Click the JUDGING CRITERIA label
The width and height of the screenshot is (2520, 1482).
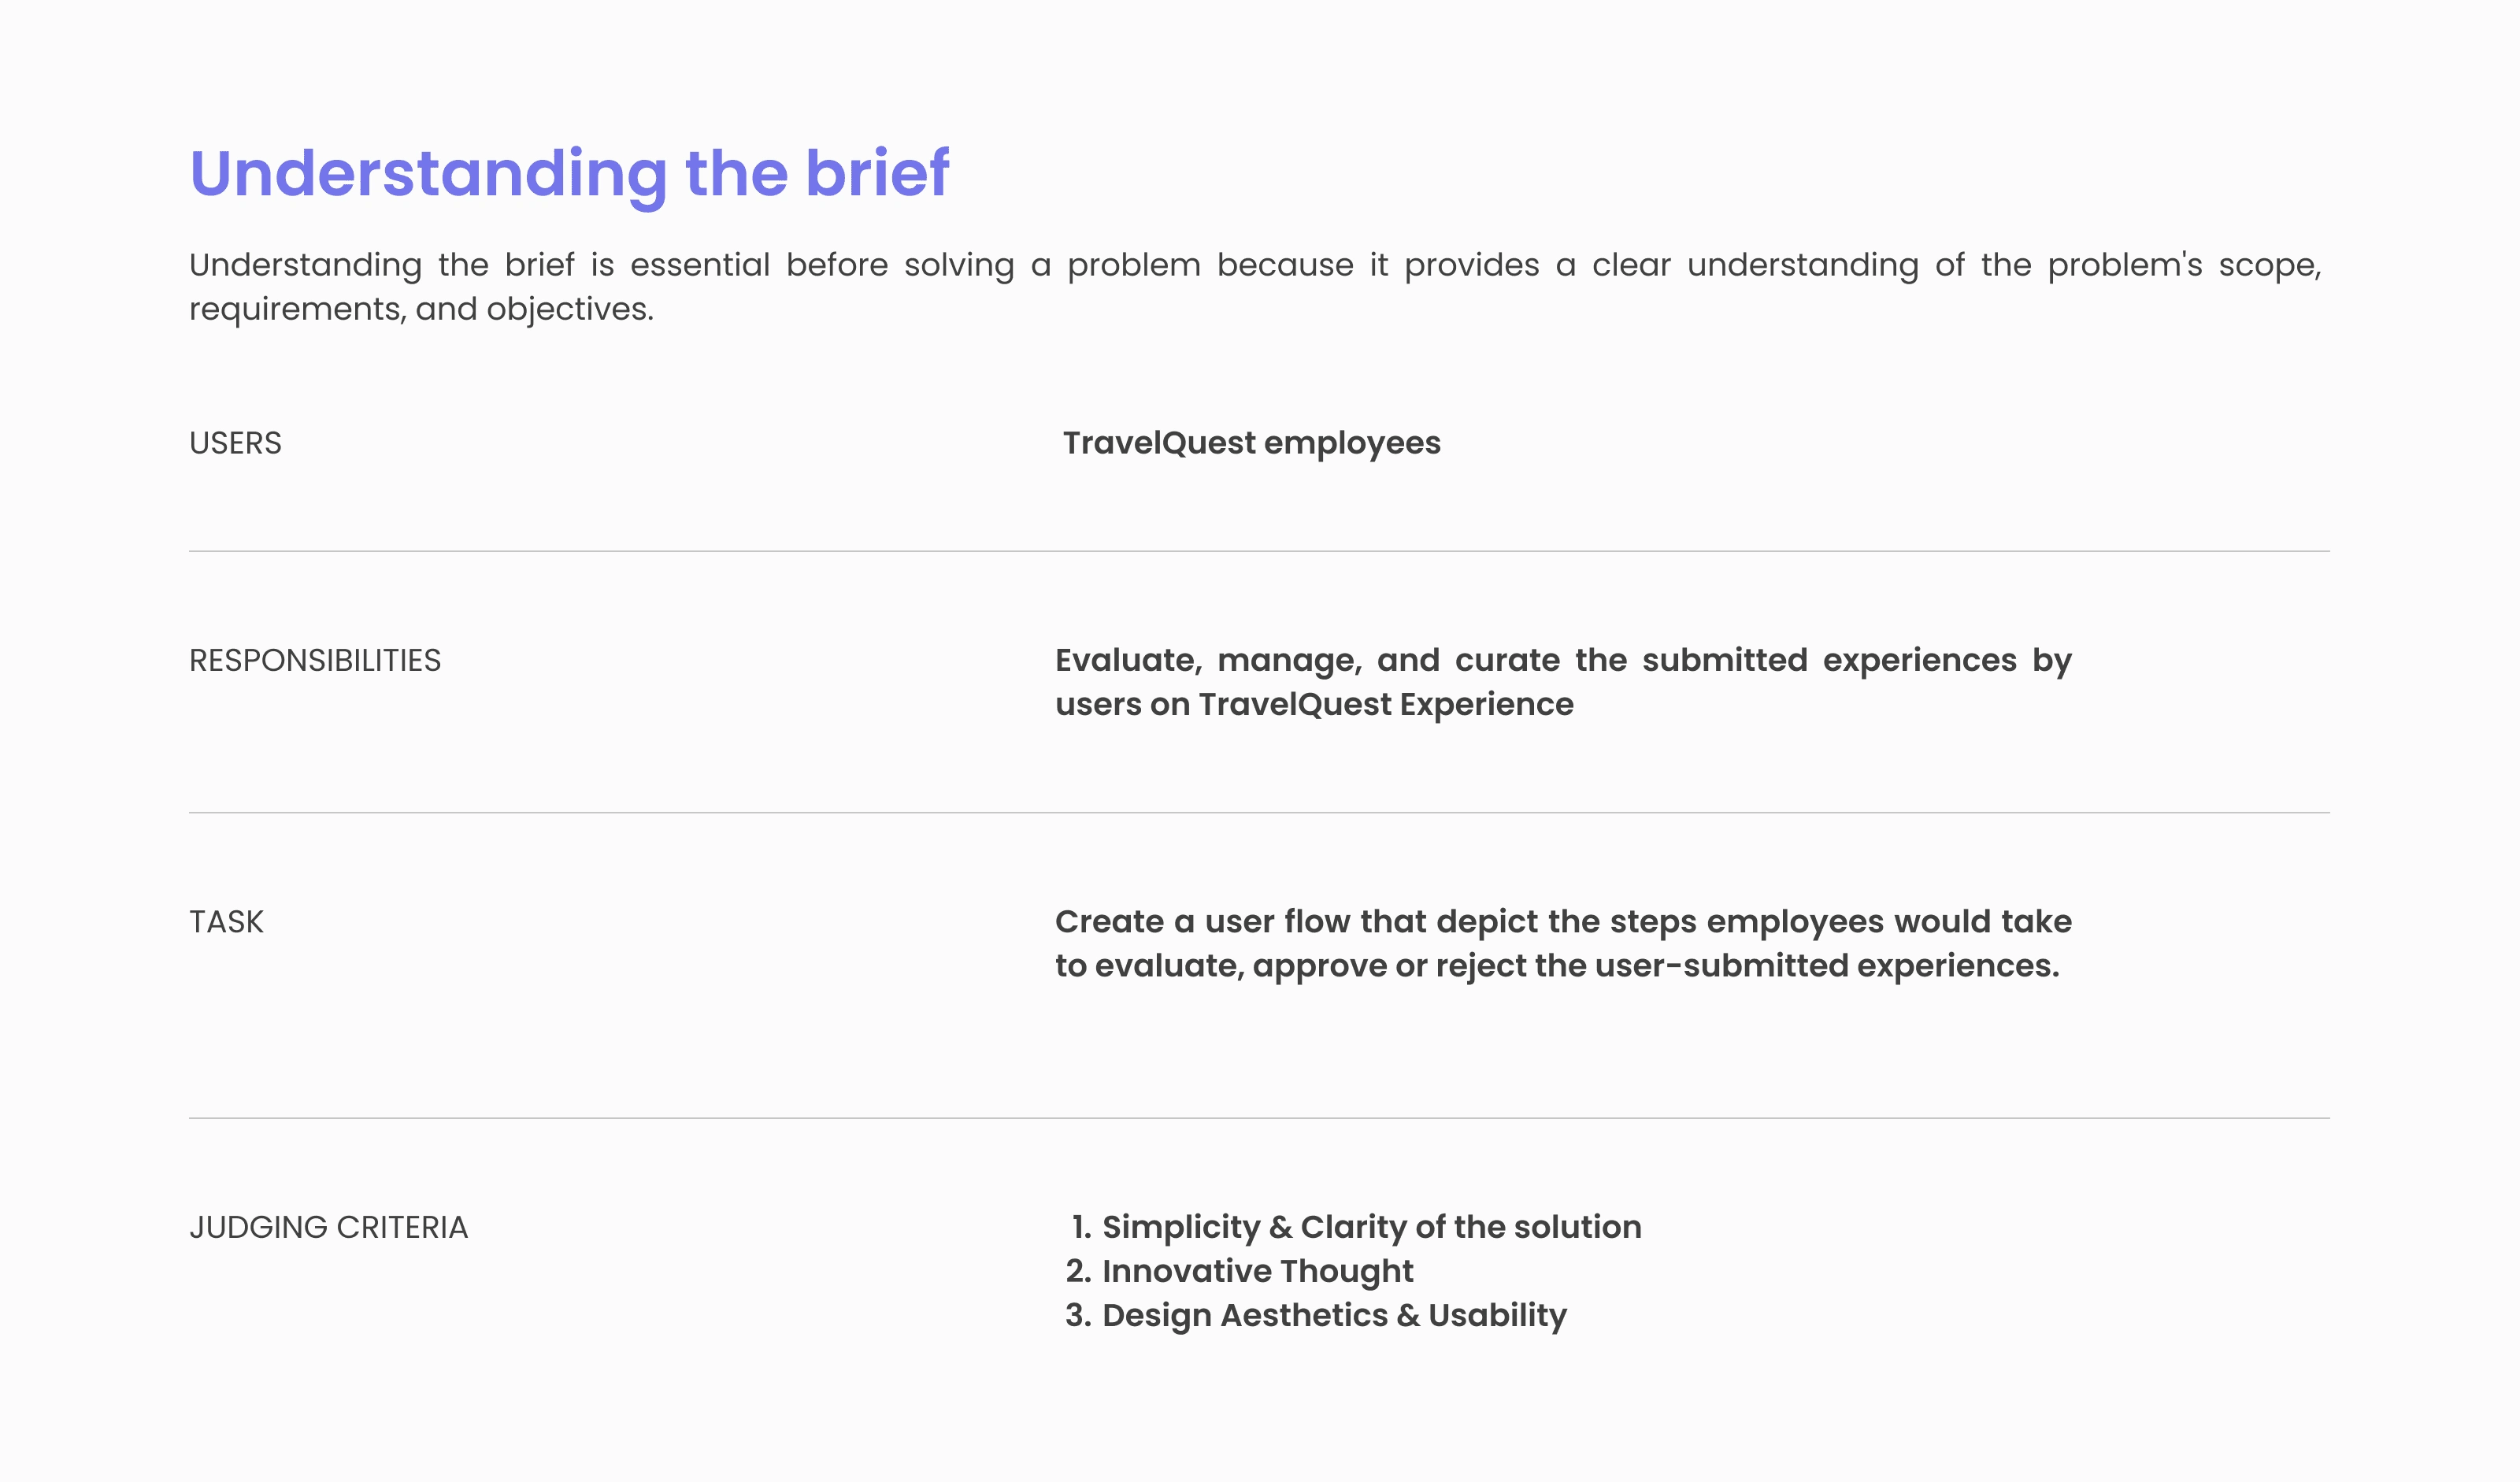click(x=328, y=1227)
